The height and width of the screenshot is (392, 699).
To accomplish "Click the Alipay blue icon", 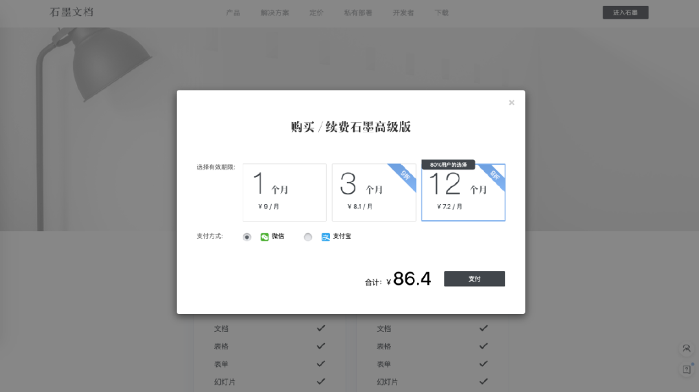I will pyautogui.click(x=326, y=237).
